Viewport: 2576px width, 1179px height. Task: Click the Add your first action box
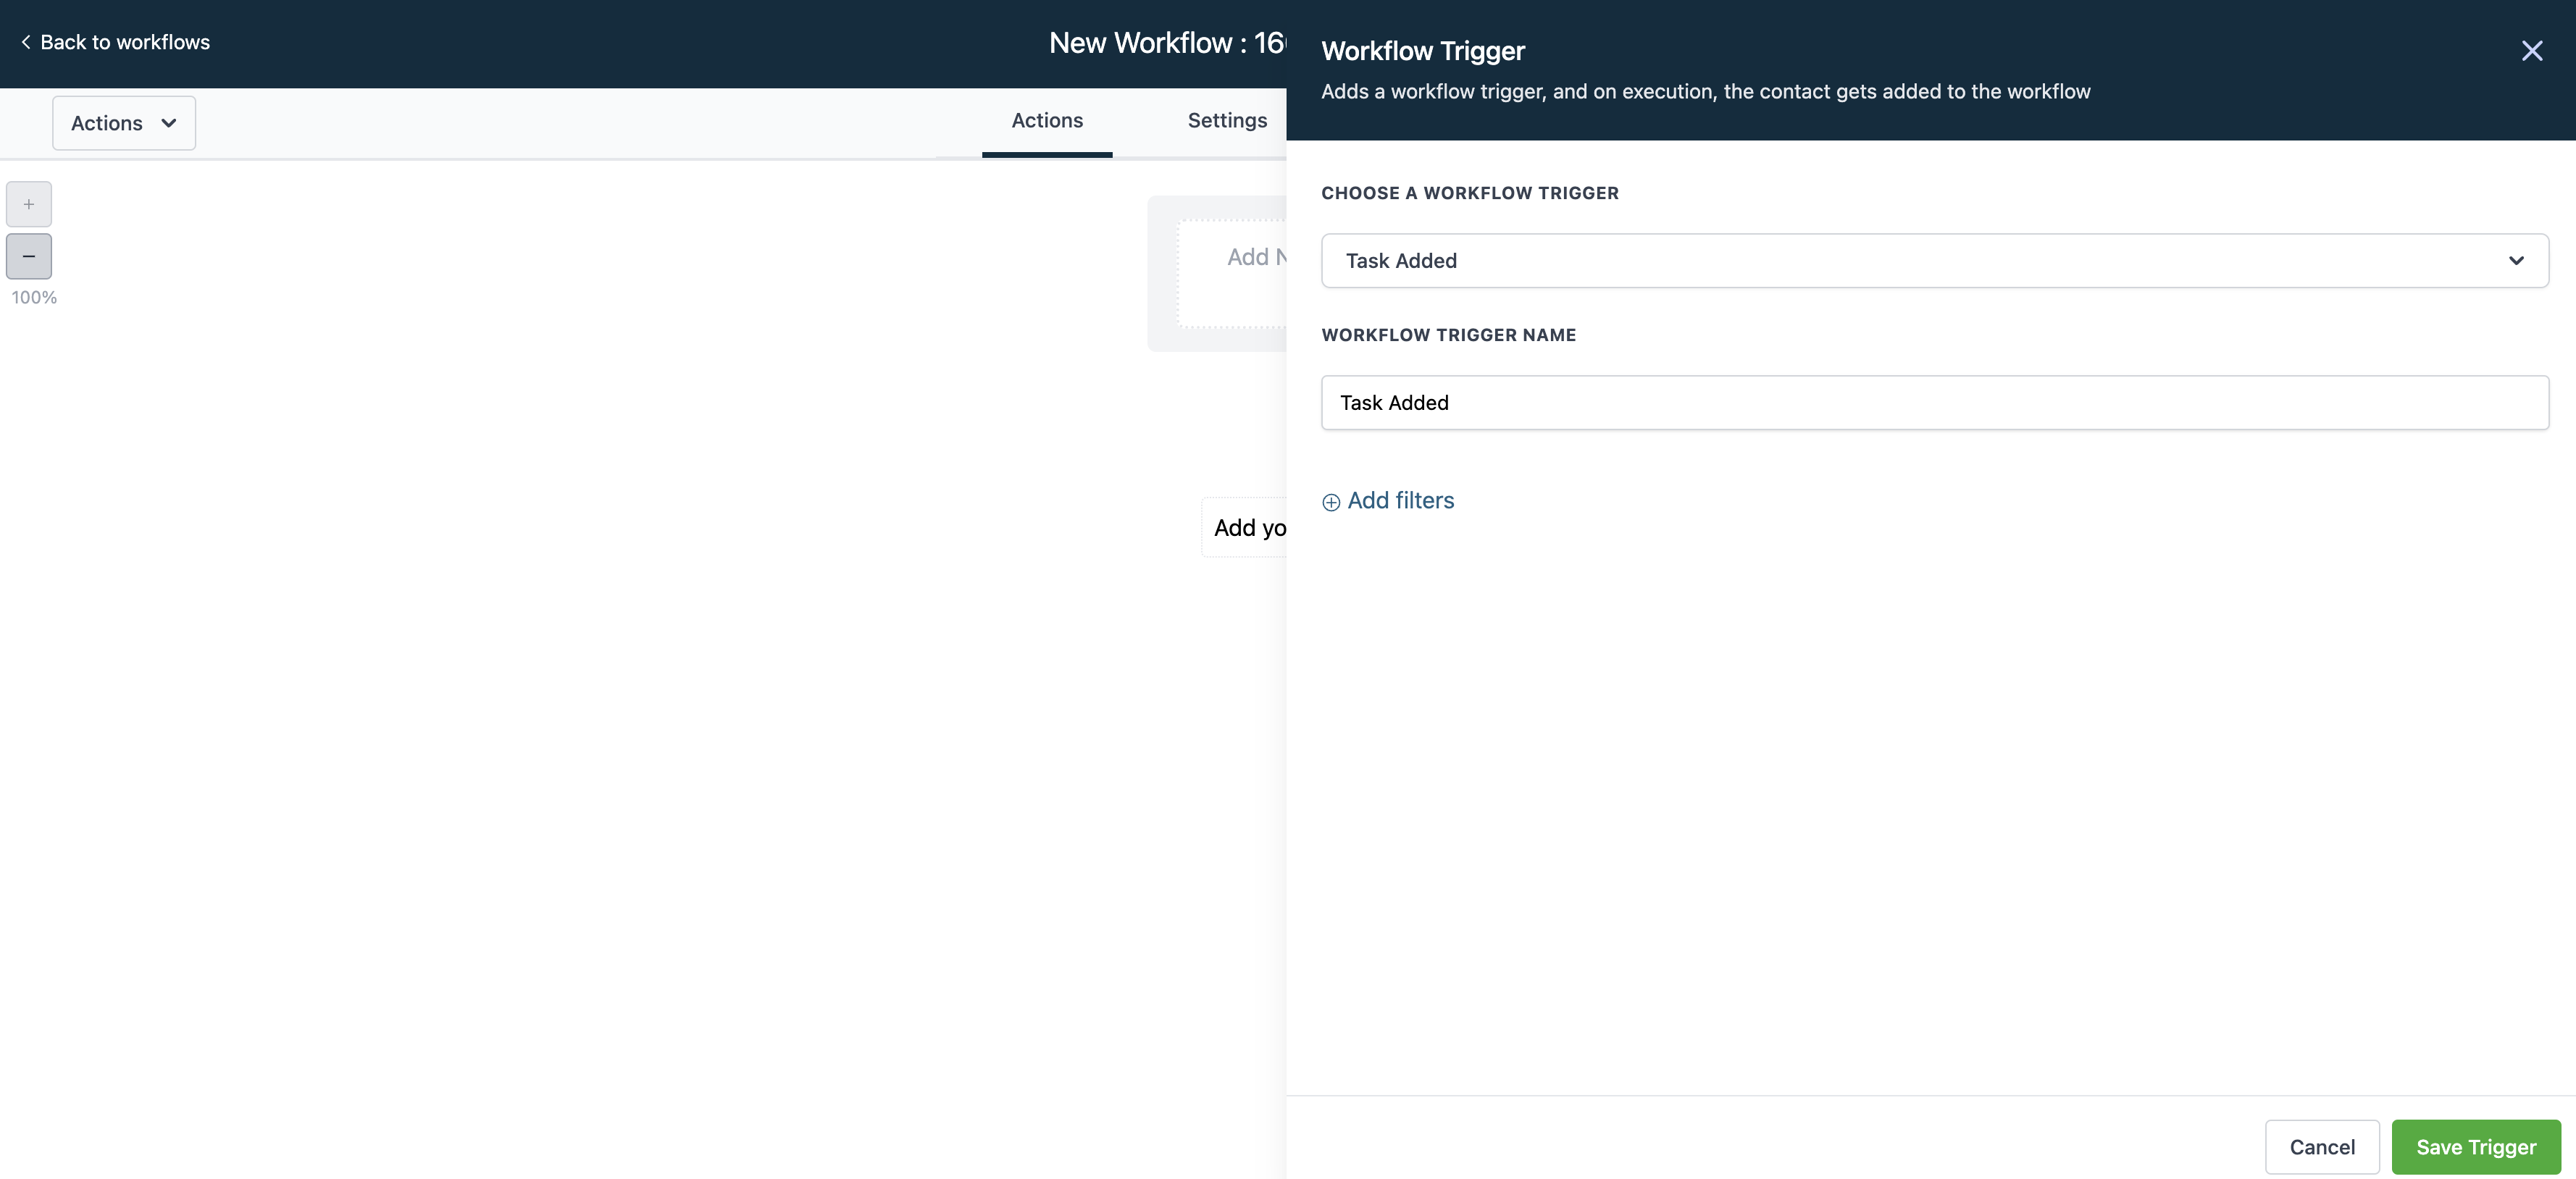pos(1246,528)
